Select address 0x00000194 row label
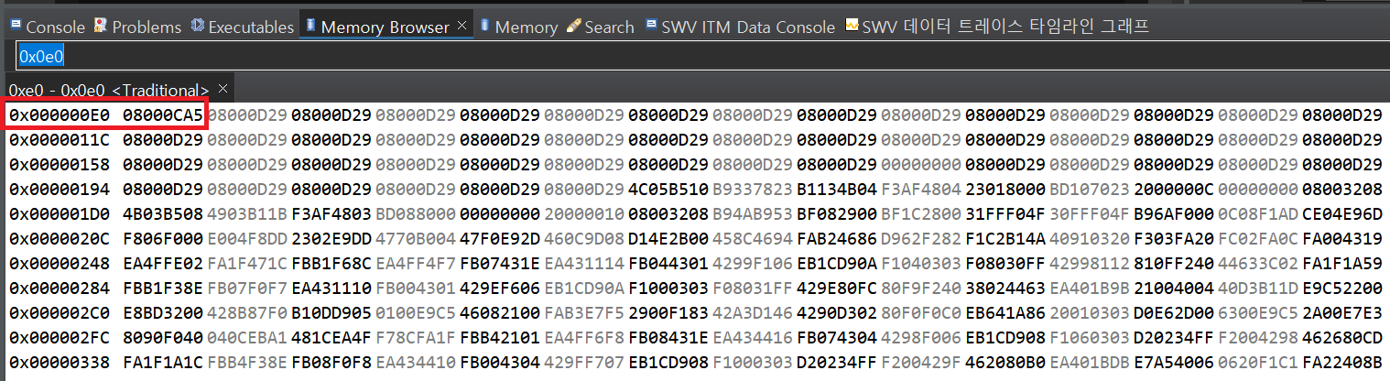The width and height of the screenshot is (1390, 381). pos(60,190)
